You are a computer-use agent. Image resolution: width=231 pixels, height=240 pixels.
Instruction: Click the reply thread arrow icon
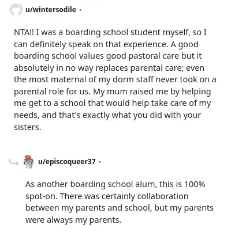[x=14, y=162]
